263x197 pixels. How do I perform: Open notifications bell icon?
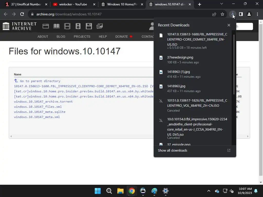(256, 191)
